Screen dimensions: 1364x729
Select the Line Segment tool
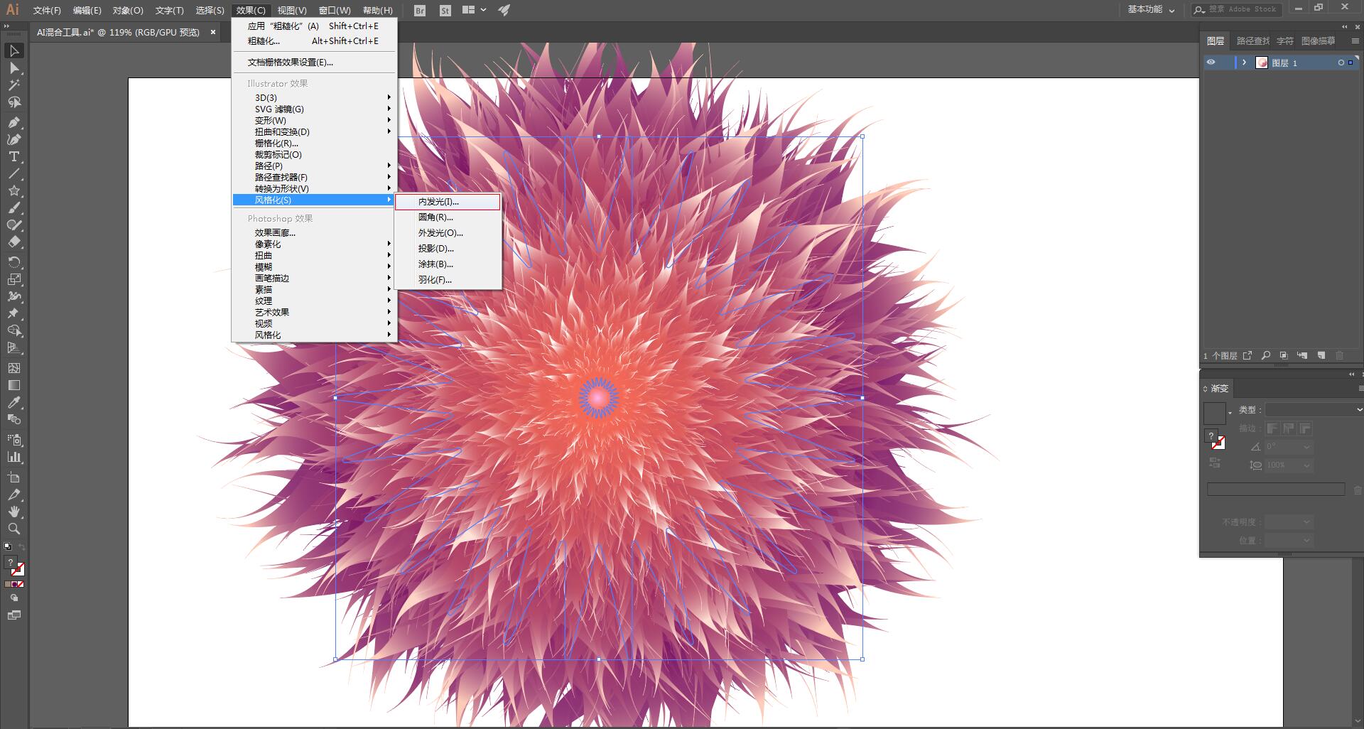14,173
